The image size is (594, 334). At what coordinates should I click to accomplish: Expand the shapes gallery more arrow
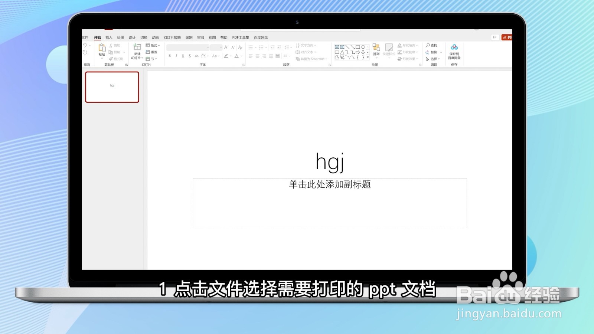(368, 58)
